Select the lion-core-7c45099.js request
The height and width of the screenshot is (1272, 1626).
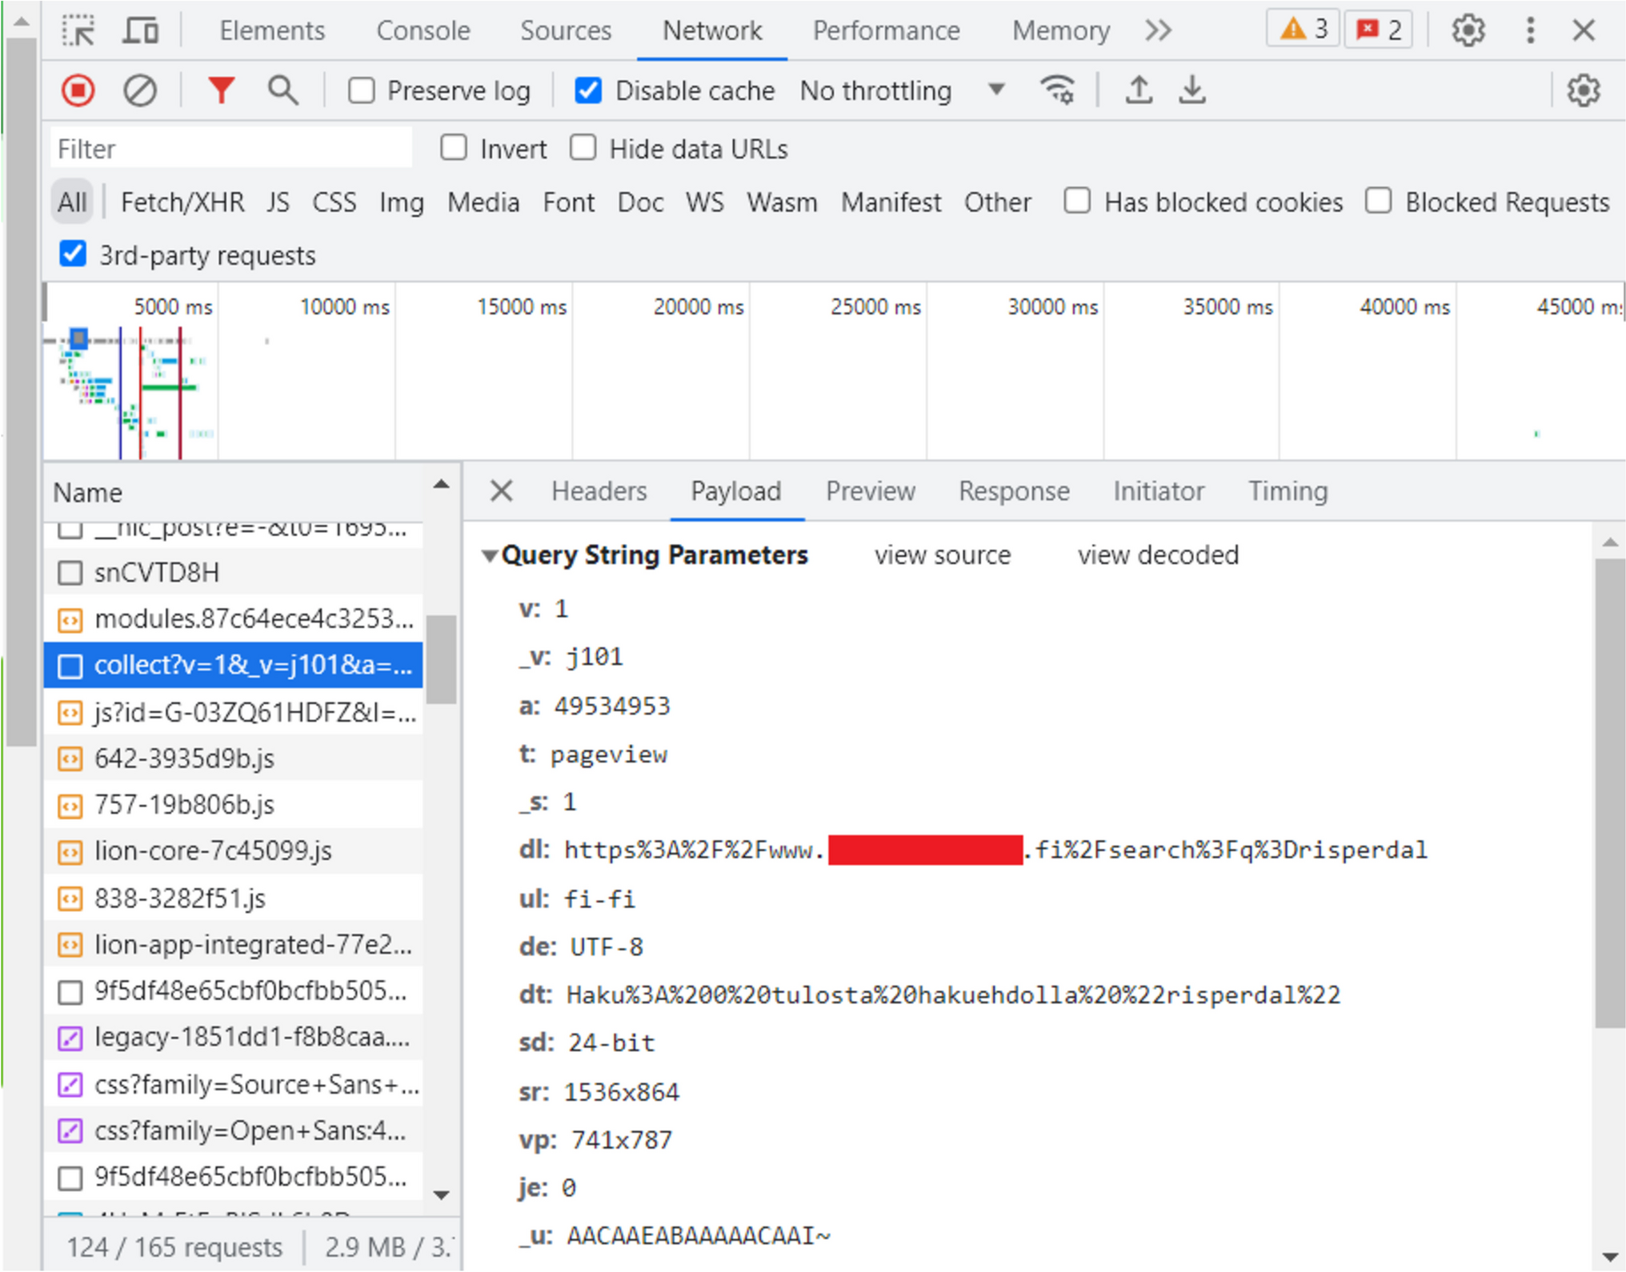233,850
